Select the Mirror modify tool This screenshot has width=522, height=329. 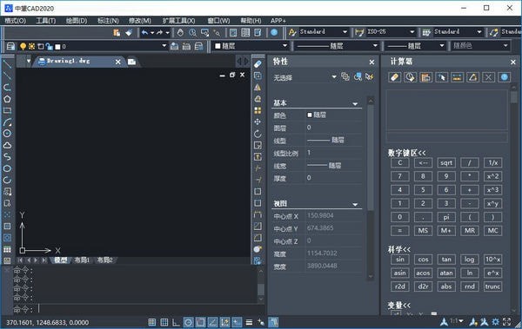pos(258,88)
